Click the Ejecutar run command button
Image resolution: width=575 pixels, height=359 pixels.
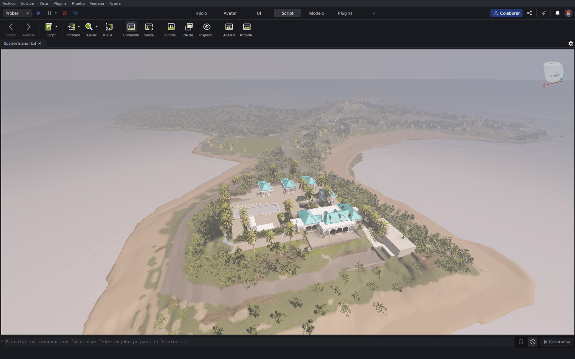coord(557,342)
